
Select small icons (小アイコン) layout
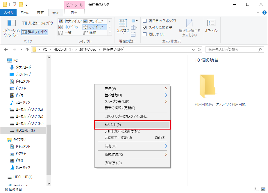tap(95, 27)
